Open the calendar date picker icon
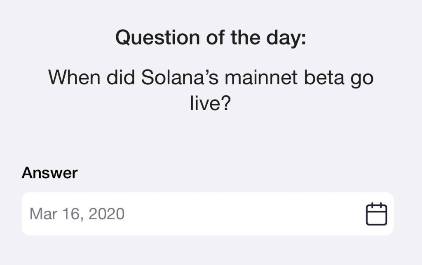This screenshot has width=422, height=265. pos(376,214)
